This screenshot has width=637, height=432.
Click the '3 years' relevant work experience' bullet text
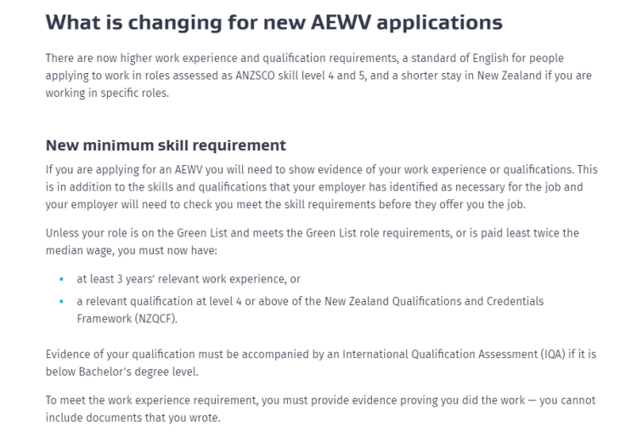tap(189, 278)
